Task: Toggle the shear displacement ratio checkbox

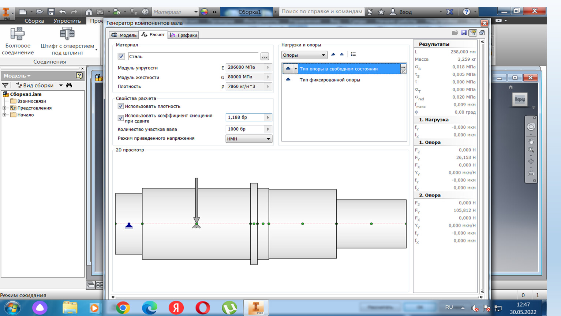Action: (x=121, y=118)
